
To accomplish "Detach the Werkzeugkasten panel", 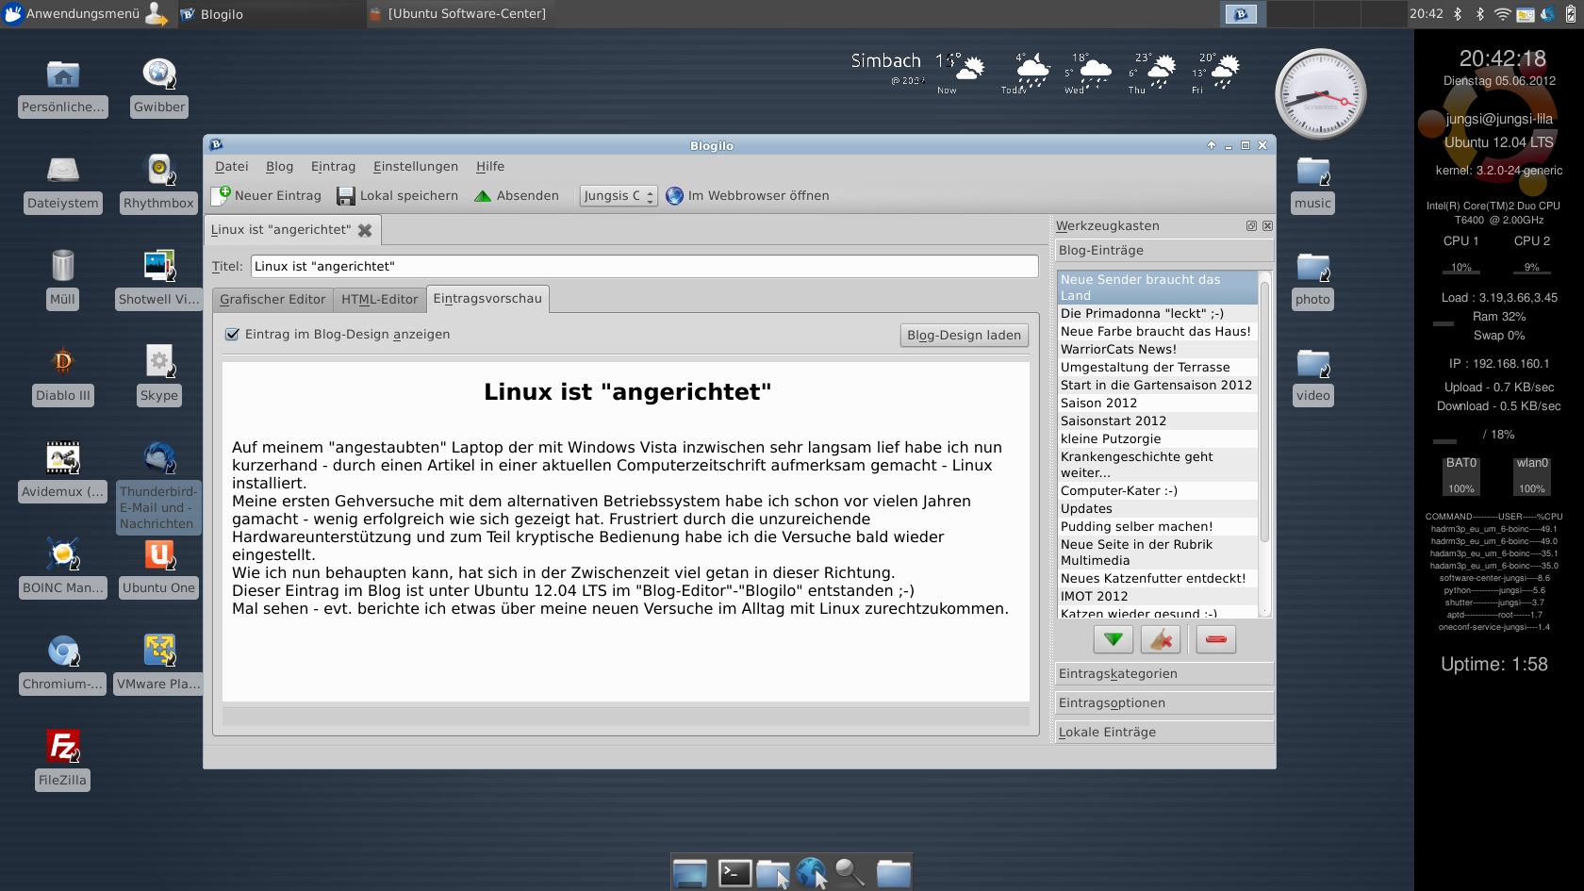I will coord(1251,226).
